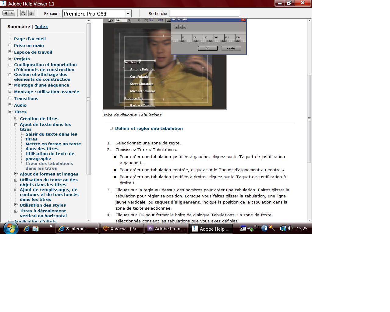The image size is (390, 312).
Task: Click the Tabulations dialog screenshot image
Action: (175, 64)
